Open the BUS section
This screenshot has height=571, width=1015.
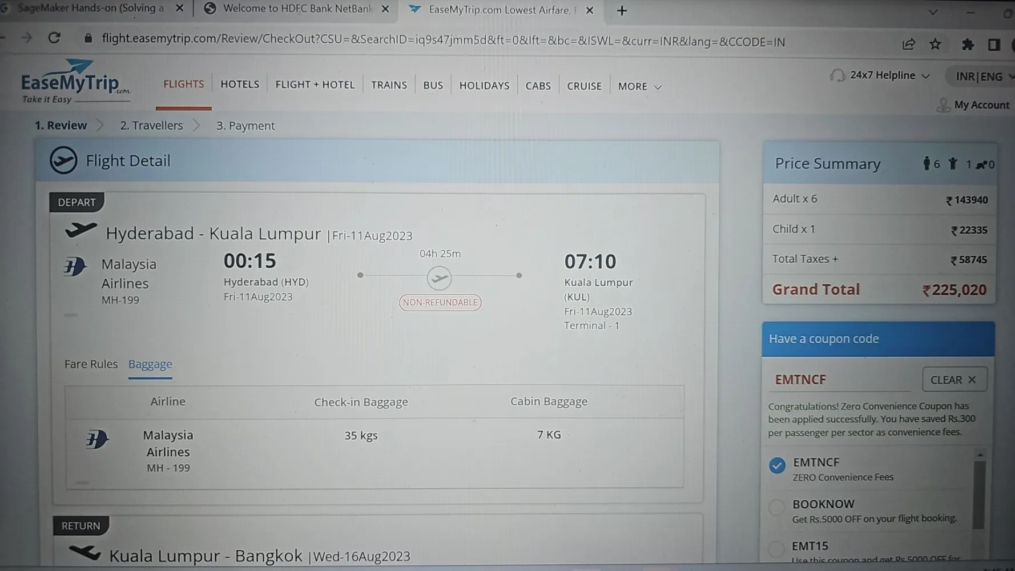(433, 85)
